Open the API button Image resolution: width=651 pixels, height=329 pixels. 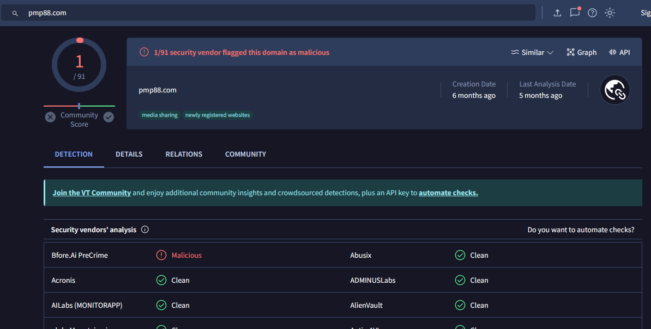click(619, 53)
